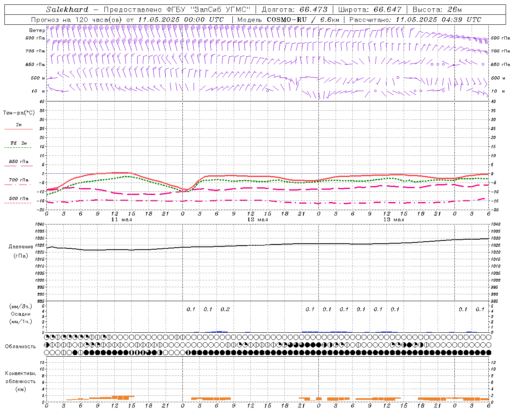Click the "11 мая" date label
512x409 pixels.
(122, 220)
